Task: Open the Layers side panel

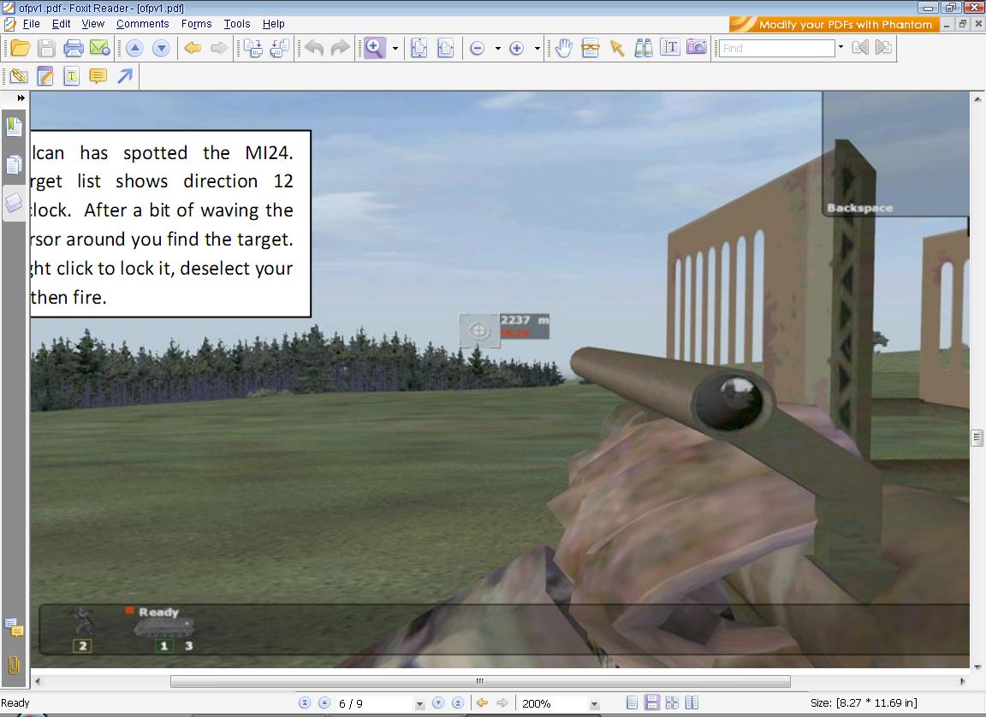Action: [14, 202]
